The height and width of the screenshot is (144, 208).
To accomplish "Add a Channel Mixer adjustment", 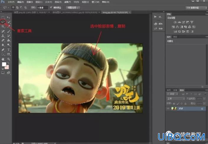I will pos(190,27).
